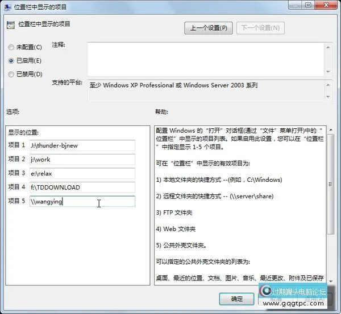
Task: Click the 项目 4 f:\TDDOWNLOAD input field
Action: 82,187
